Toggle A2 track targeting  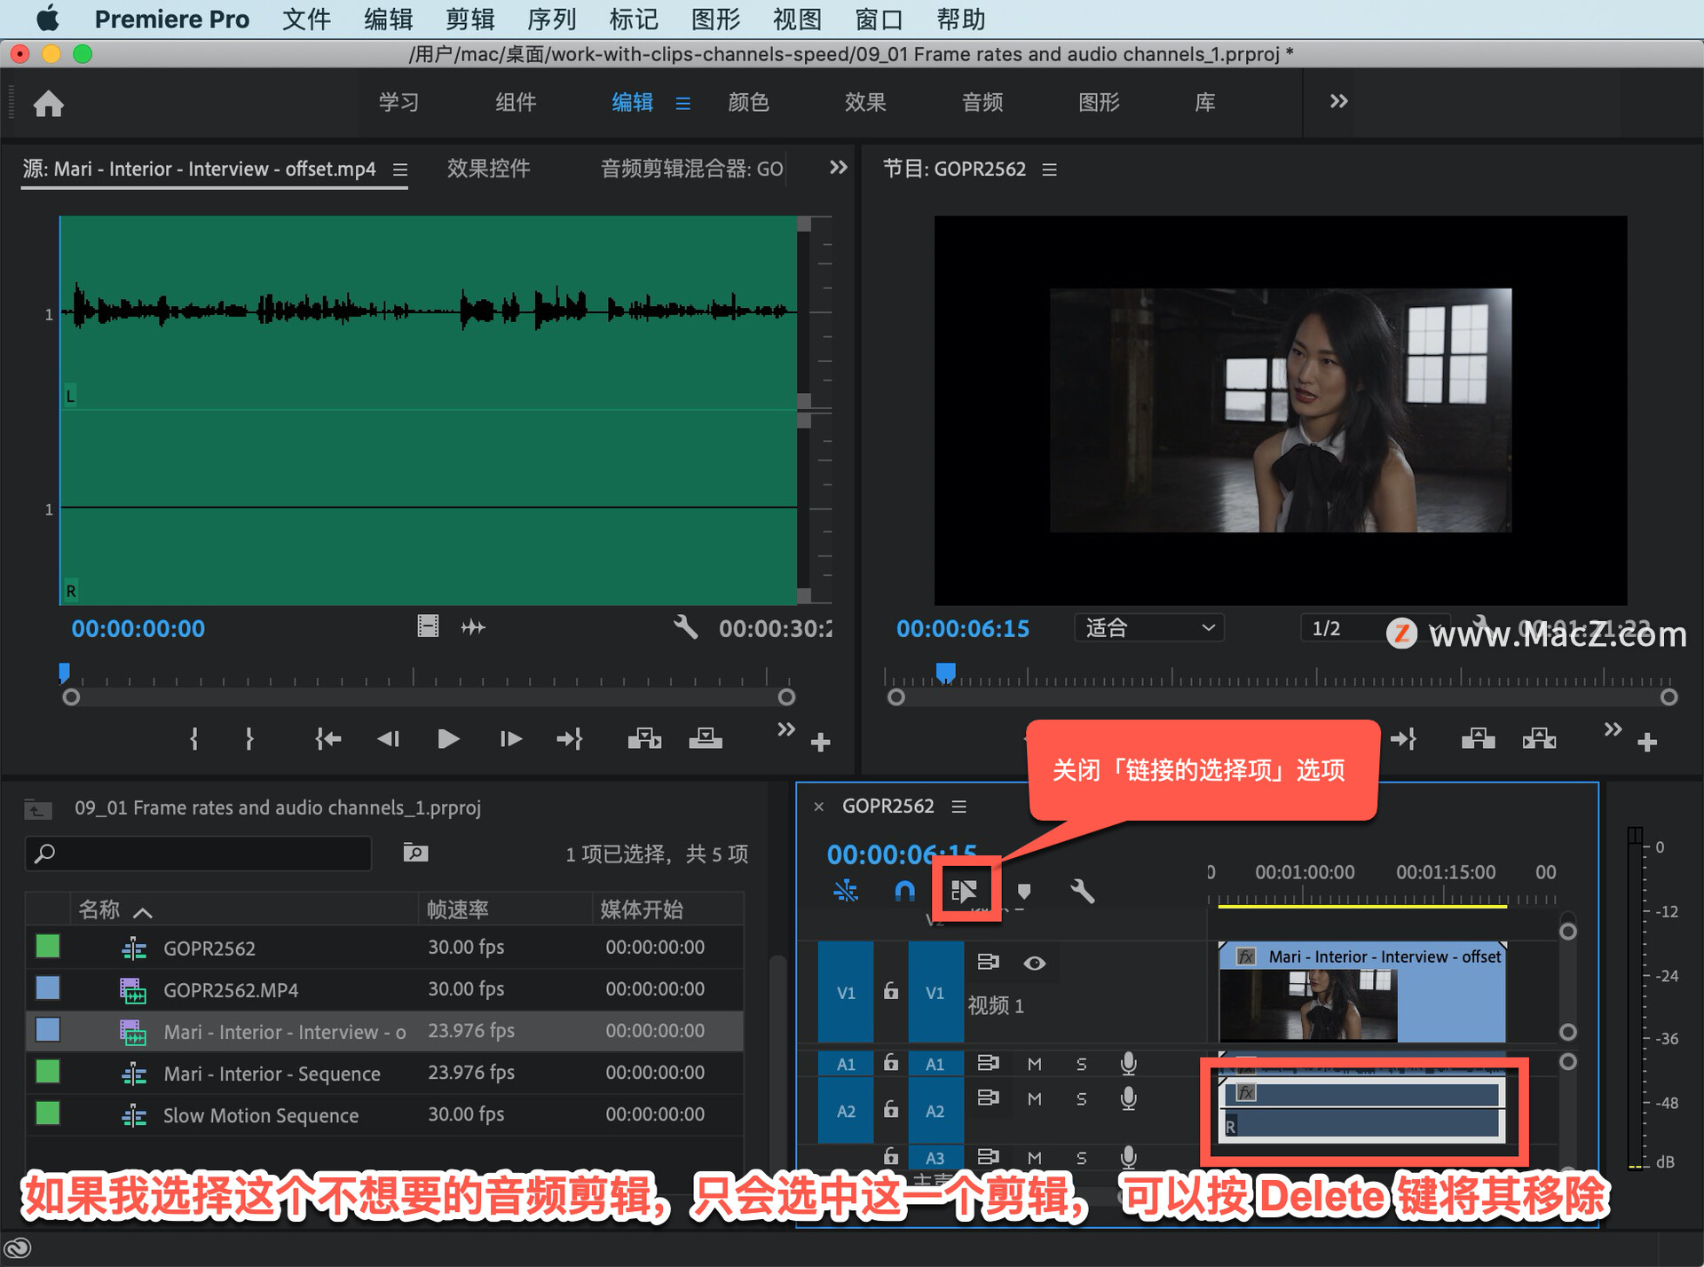935,1111
